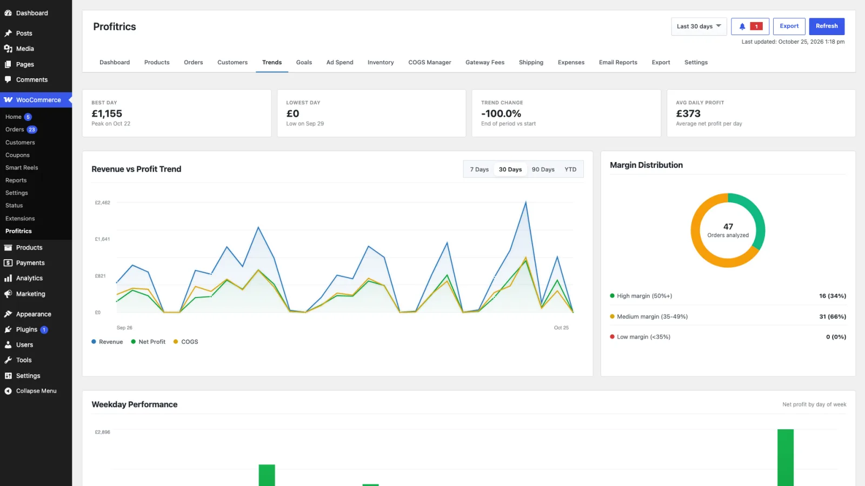Click the Export button beside Refresh
The width and height of the screenshot is (865, 486).
pos(789,26)
